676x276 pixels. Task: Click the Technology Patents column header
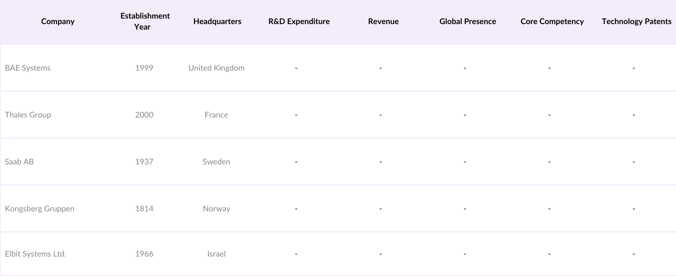tap(636, 22)
